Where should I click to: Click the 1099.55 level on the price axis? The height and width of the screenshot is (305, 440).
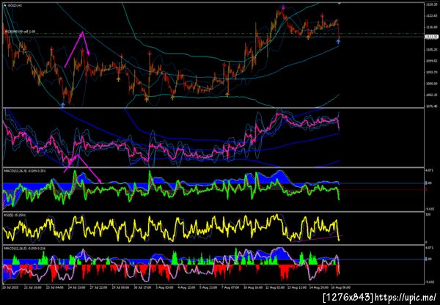[432, 61]
